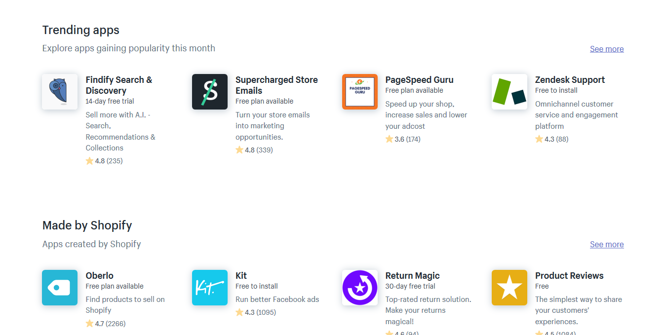Click the Product Reviews star icon

pos(509,288)
